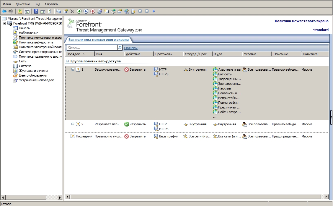Click the blue Back arrow in toolbar
333x206 pixels.
click(x=4, y=11)
